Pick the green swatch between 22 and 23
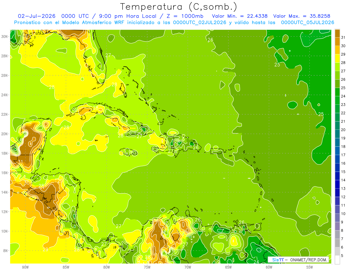This screenshot has width=351, height=271. [338, 109]
